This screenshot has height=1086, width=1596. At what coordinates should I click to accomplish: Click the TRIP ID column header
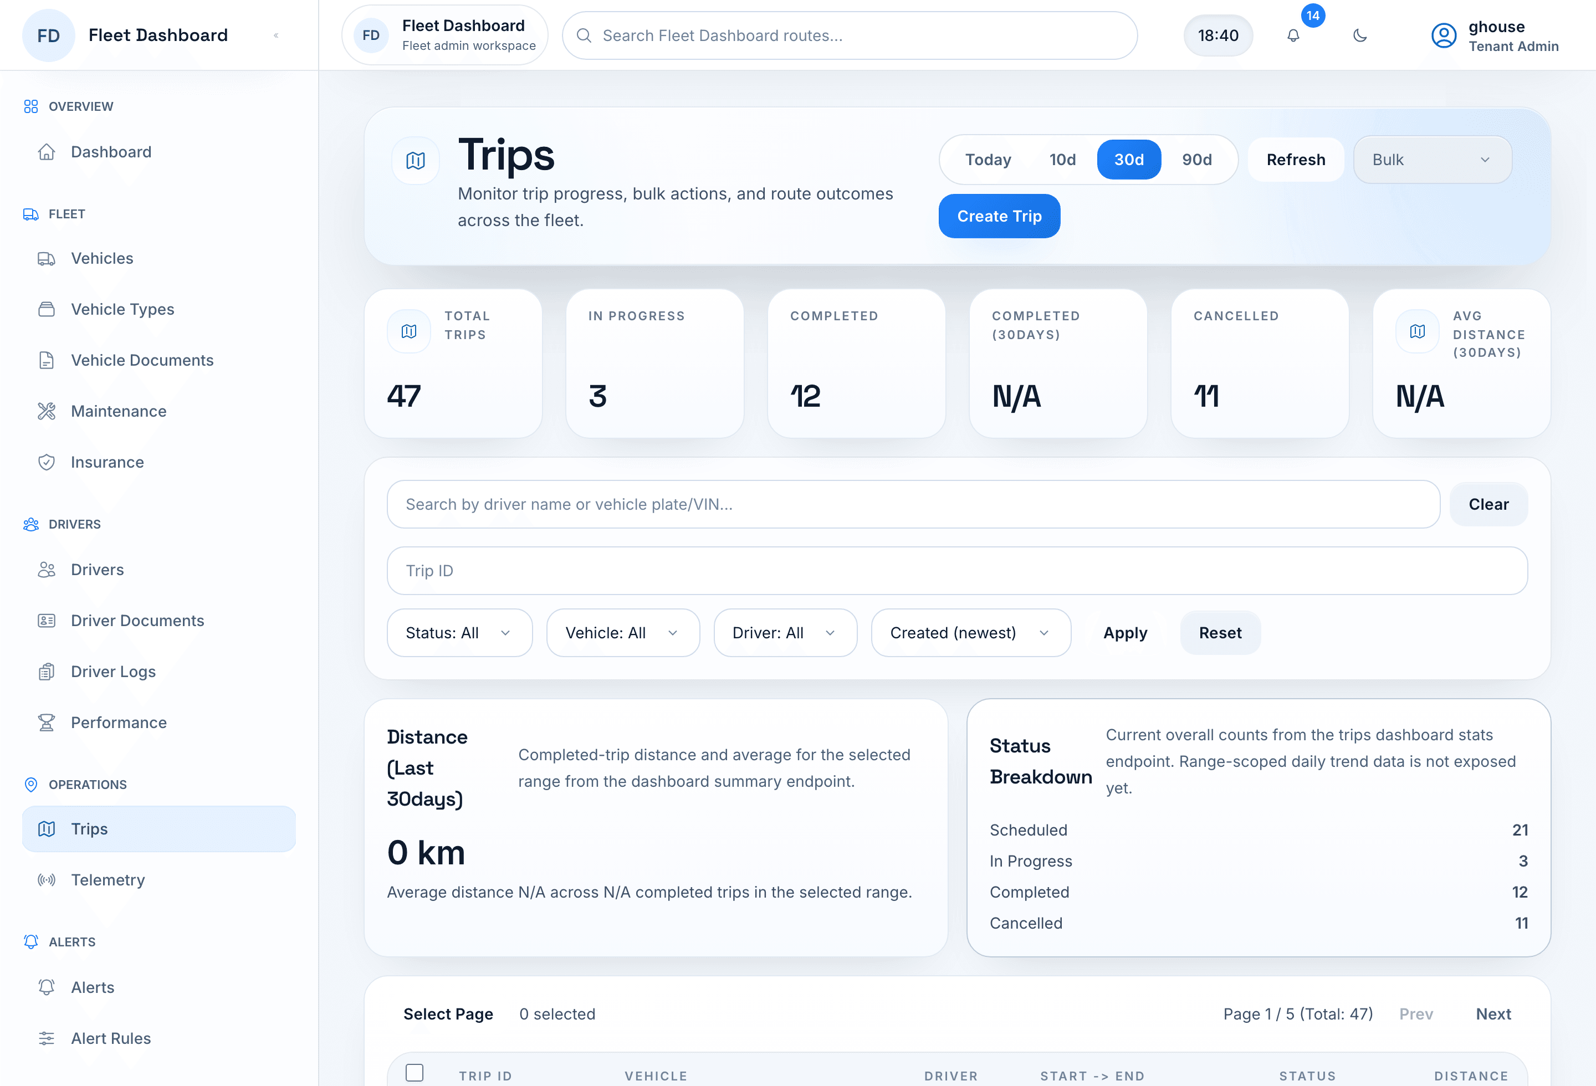[x=485, y=1077]
